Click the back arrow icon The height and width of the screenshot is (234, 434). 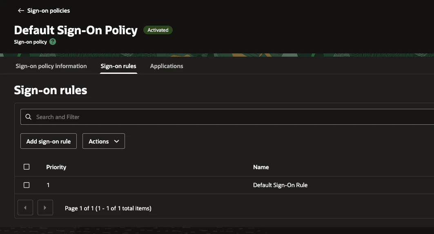(x=21, y=11)
